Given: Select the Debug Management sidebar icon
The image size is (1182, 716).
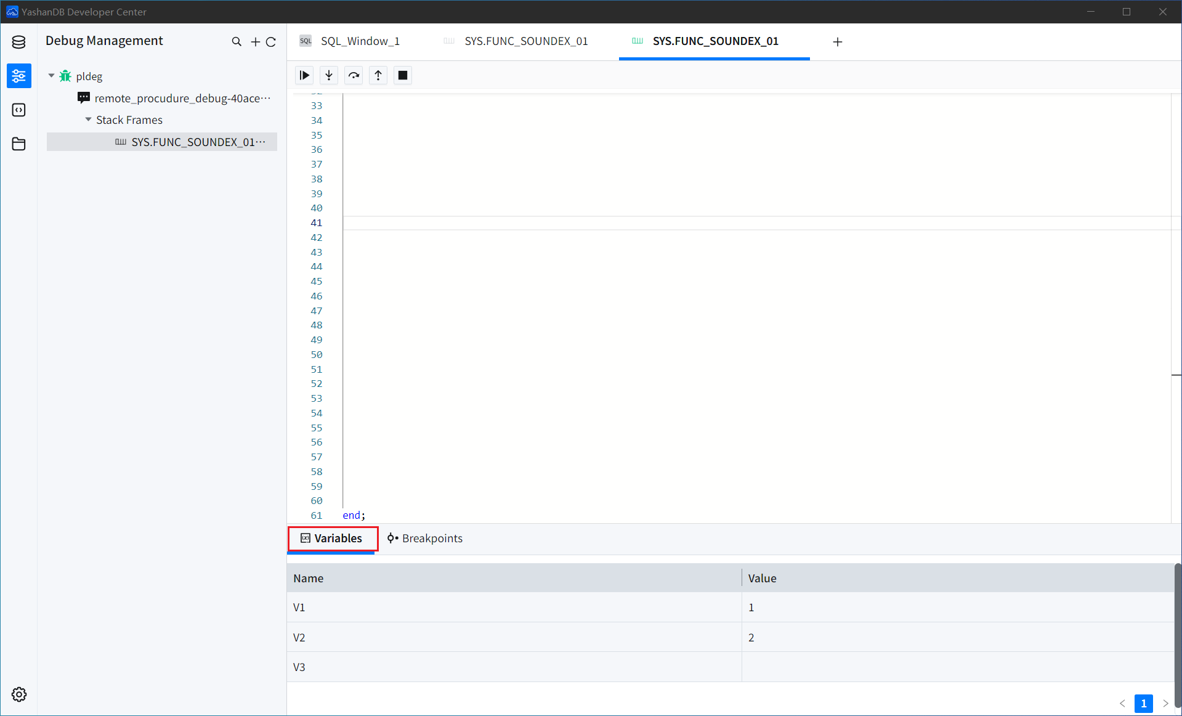Looking at the screenshot, I should (x=18, y=76).
